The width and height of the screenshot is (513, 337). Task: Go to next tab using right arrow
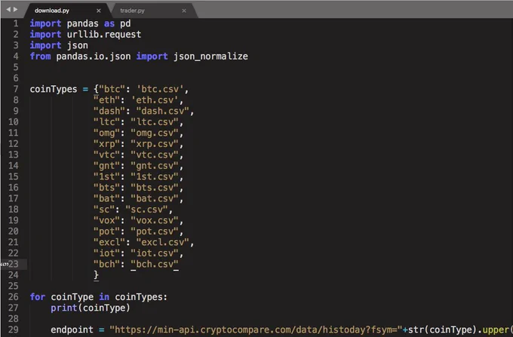[15, 10]
